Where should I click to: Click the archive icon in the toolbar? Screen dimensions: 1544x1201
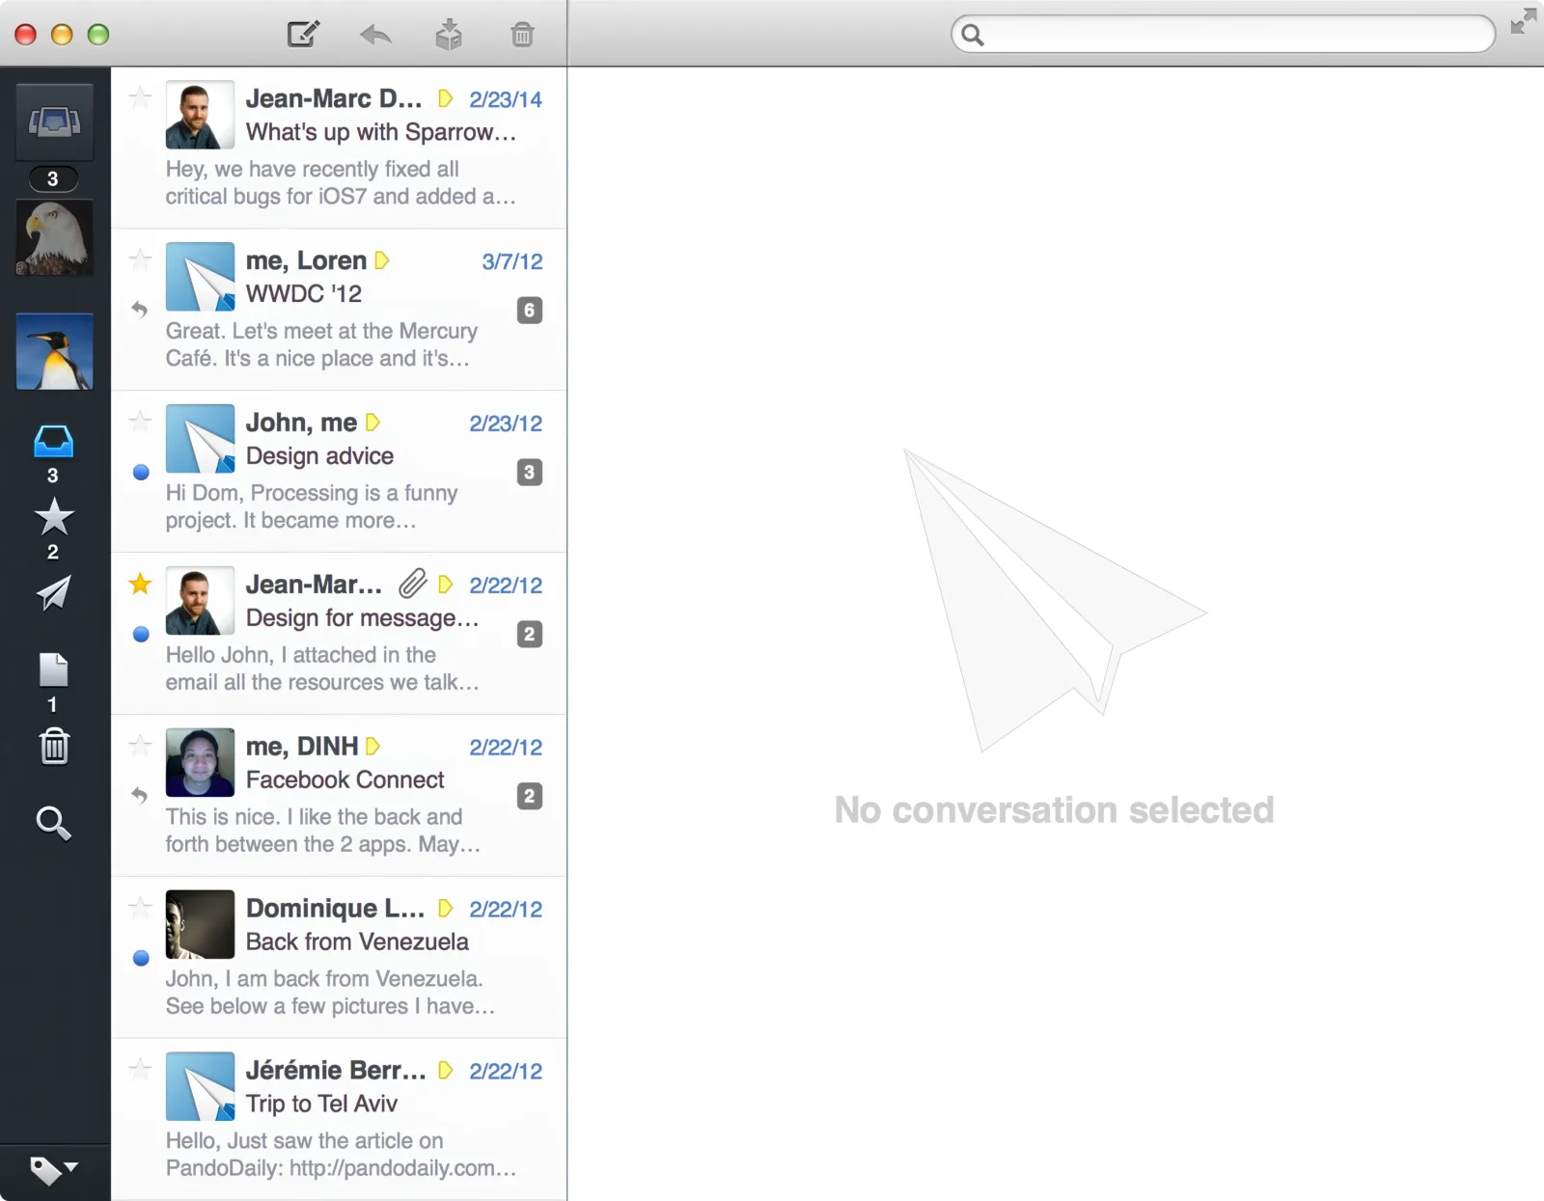[x=449, y=34]
